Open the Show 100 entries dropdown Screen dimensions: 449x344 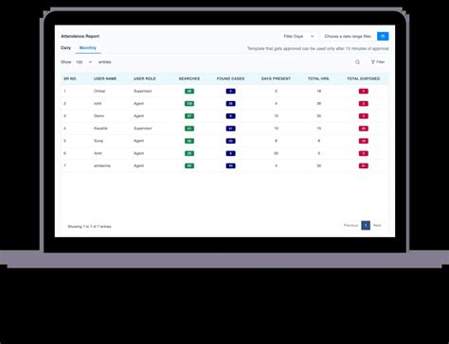[83, 62]
